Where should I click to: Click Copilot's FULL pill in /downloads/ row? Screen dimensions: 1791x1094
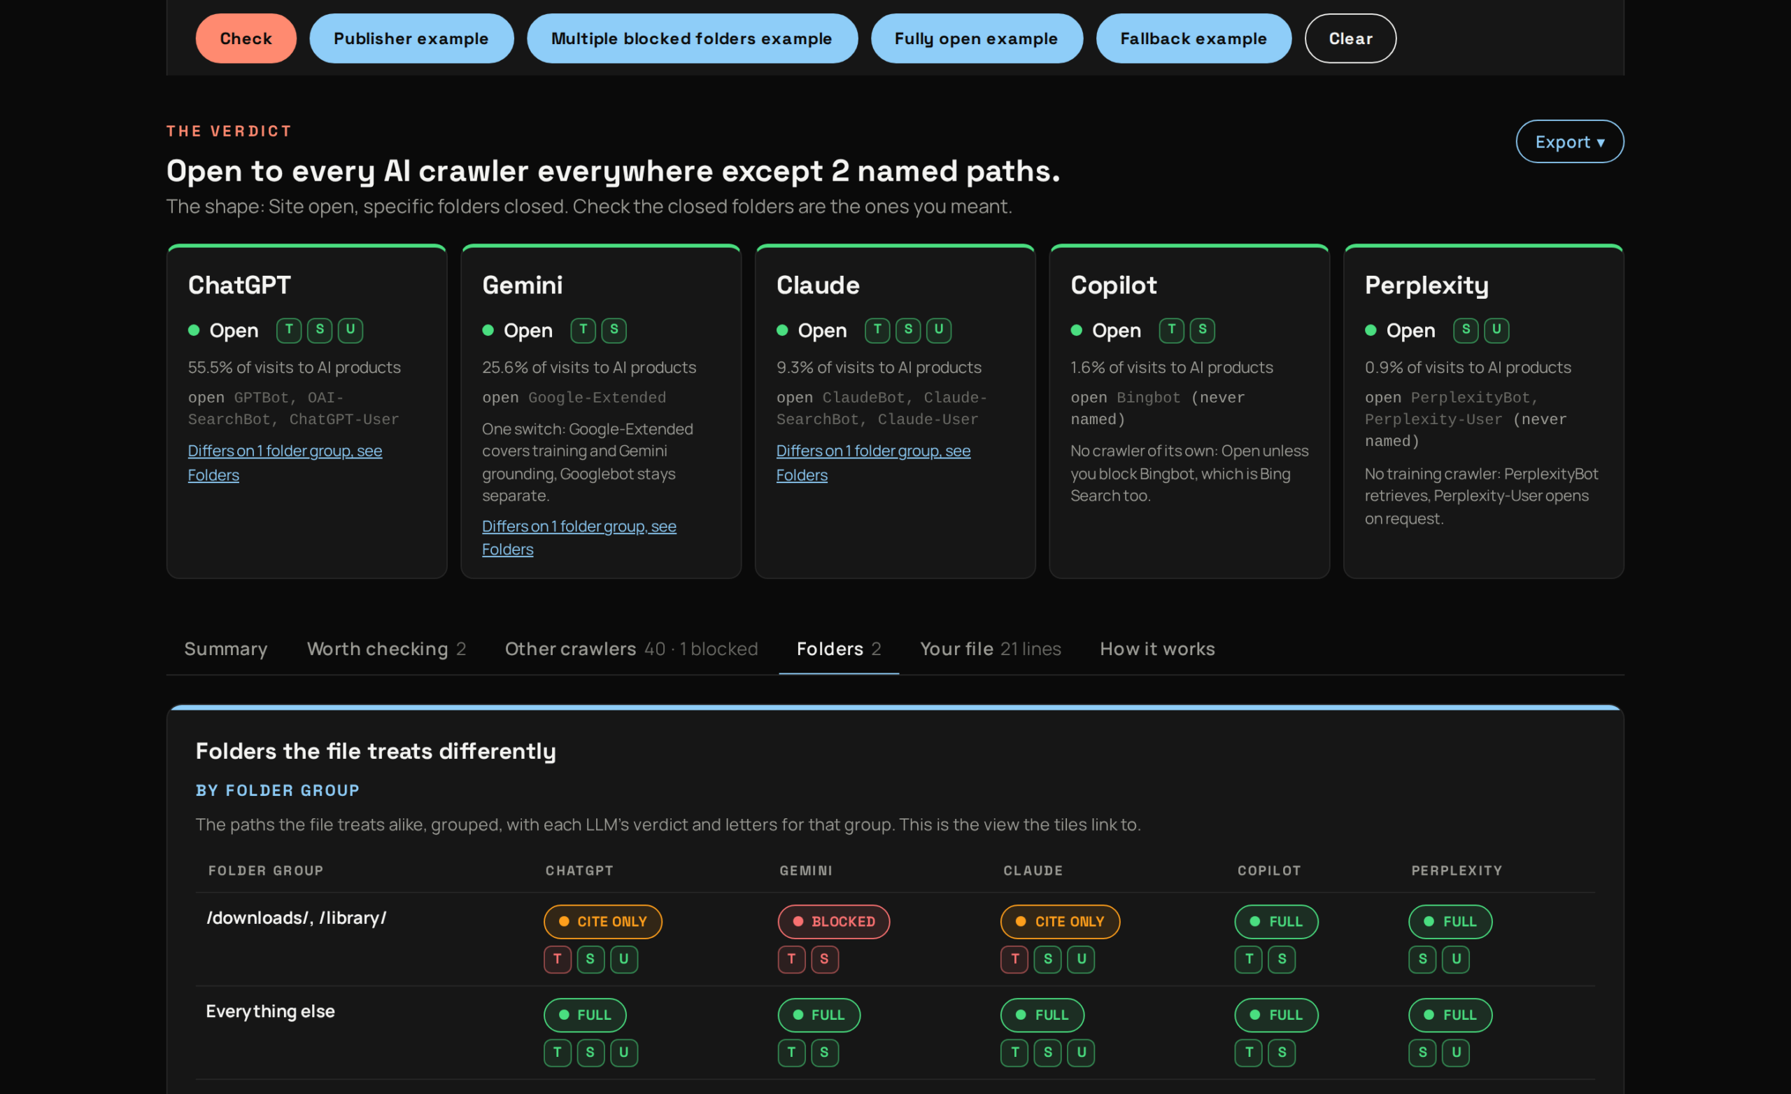pyautogui.click(x=1276, y=922)
